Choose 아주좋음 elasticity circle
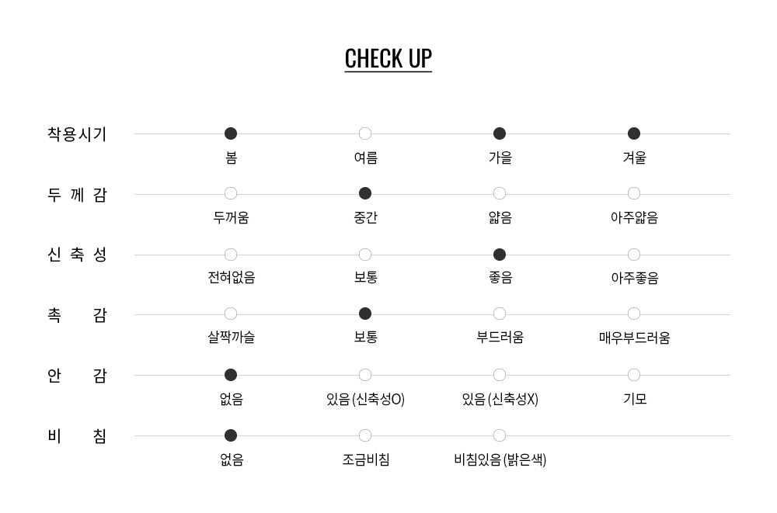777x513 pixels. click(x=634, y=255)
